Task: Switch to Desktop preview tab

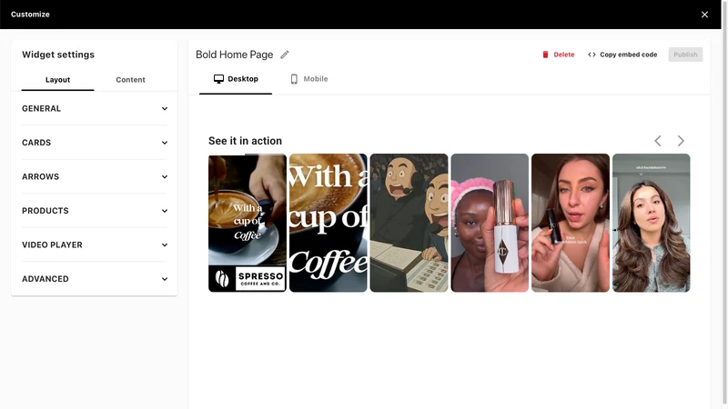Action: (x=236, y=79)
